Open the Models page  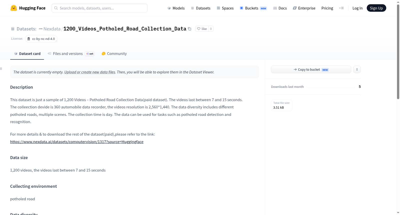pyautogui.click(x=176, y=8)
